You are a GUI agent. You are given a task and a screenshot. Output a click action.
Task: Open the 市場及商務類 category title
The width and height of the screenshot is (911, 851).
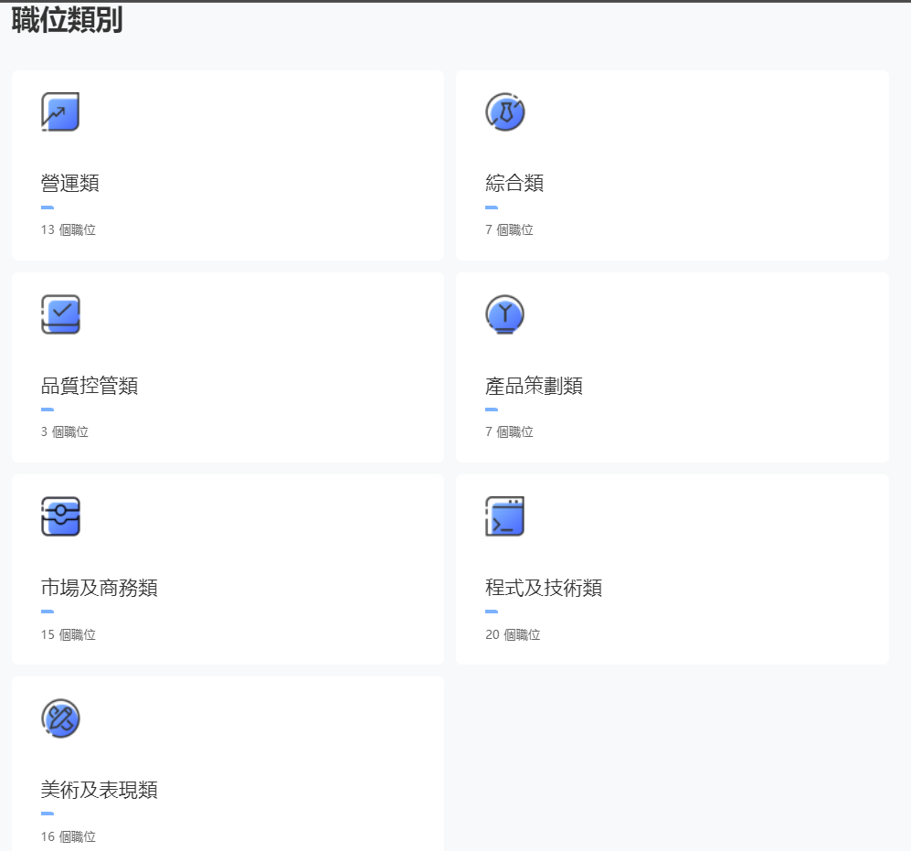[x=100, y=588]
